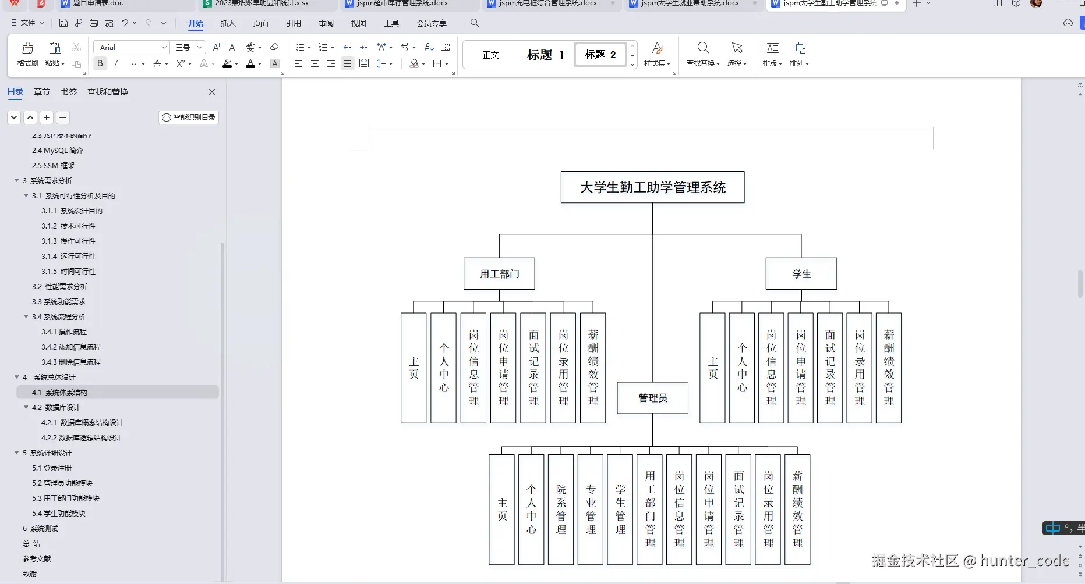Click the 智能识别目录 button
Viewport: 1085px width, 584px height.
tap(189, 117)
